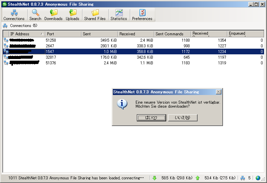The width and height of the screenshot is (267, 183).
Task: Click the upload rate 53.4 Kib text
Action: coord(220,178)
